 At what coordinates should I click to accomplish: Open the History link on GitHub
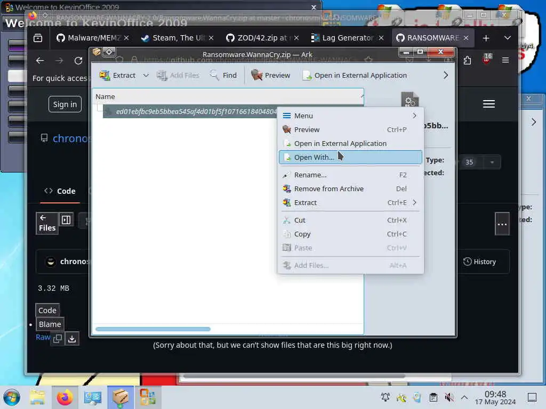pyautogui.click(x=479, y=261)
